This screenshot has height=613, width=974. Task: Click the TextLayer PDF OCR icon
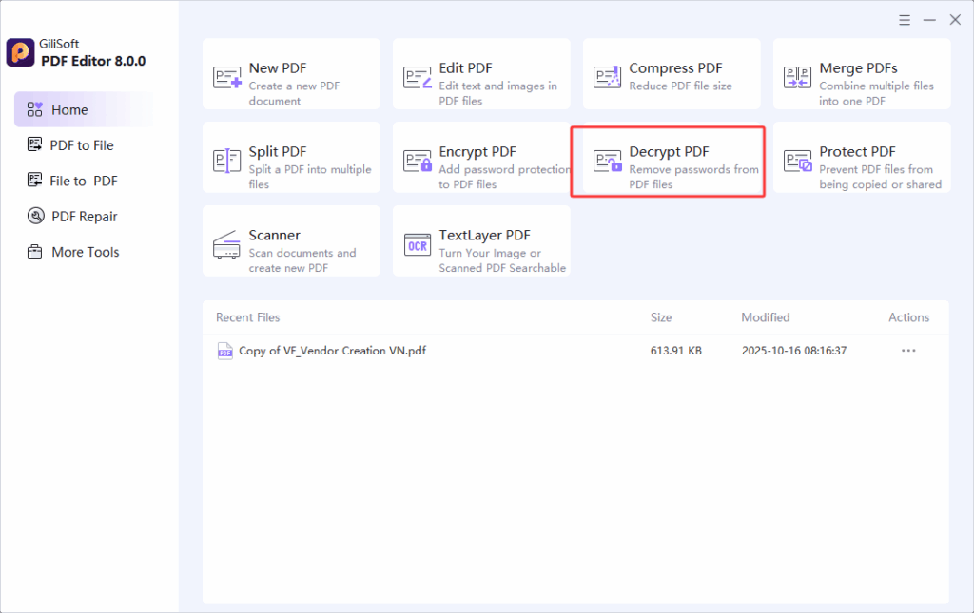418,244
